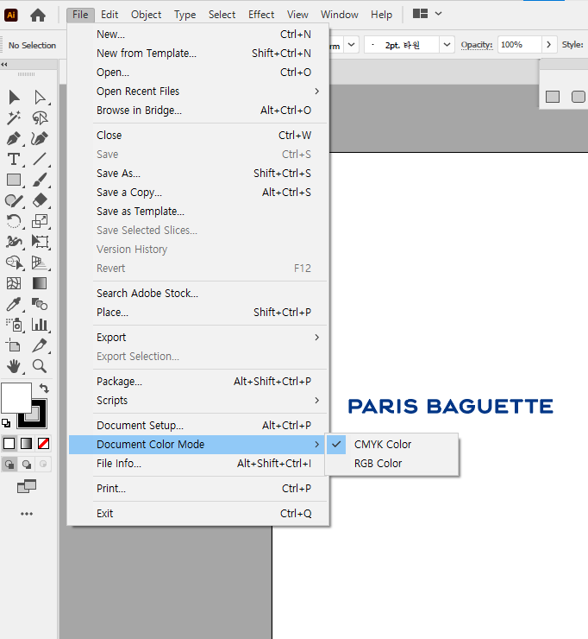Select the Symbol Sprayer tool
This screenshot has height=639, width=588.
14,325
